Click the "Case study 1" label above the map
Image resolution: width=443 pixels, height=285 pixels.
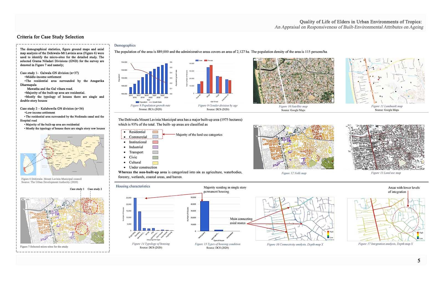(77, 189)
